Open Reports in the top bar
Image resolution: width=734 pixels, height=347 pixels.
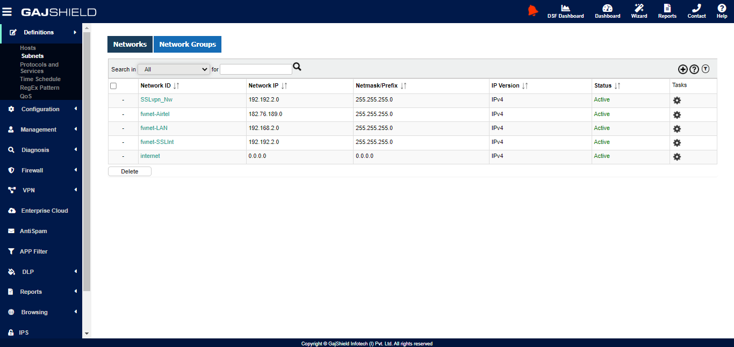(x=667, y=11)
